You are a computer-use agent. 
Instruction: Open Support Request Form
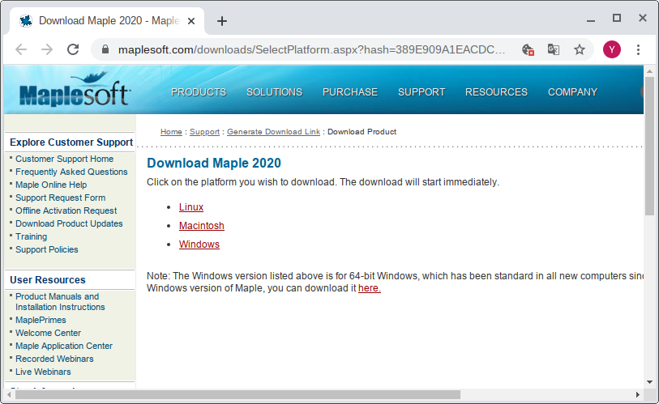tap(61, 198)
